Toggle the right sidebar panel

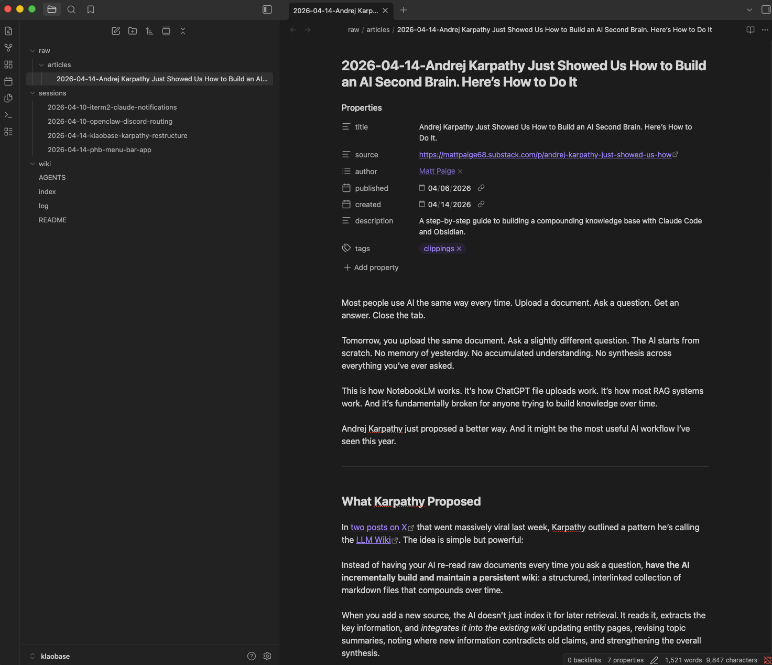click(x=765, y=9)
